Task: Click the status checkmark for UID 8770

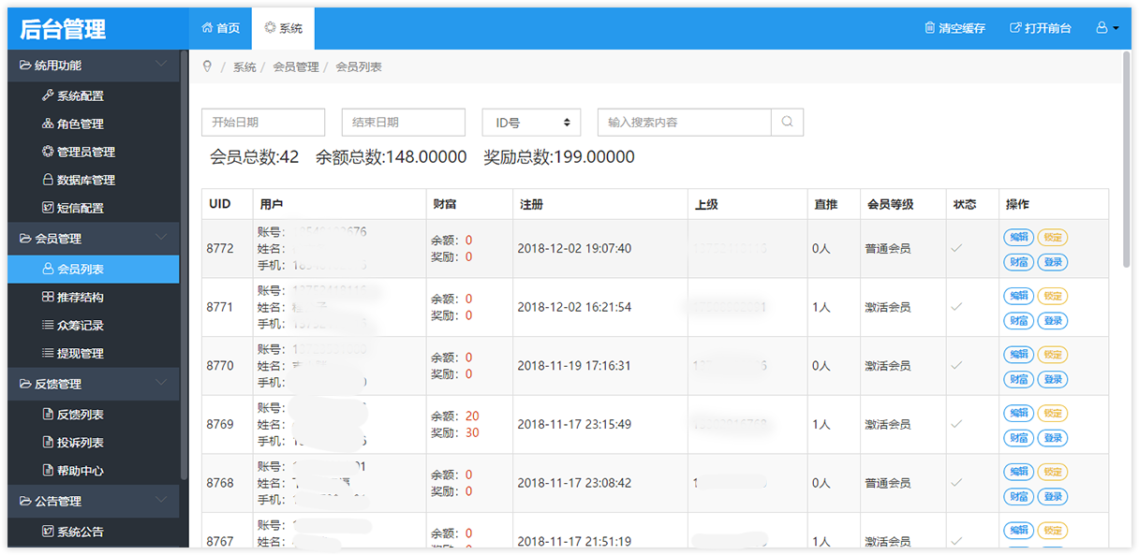Action: pyautogui.click(x=956, y=366)
